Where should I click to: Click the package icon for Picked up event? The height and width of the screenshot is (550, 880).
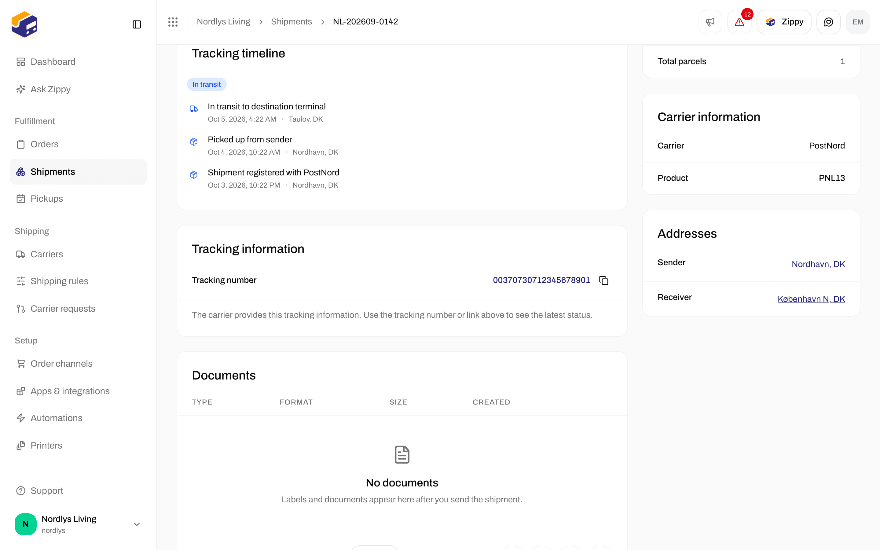point(194,142)
